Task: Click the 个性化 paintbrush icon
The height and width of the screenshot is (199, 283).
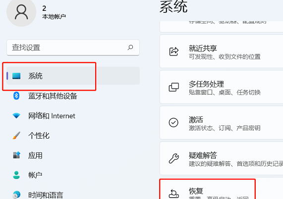Action: click(x=16, y=135)
